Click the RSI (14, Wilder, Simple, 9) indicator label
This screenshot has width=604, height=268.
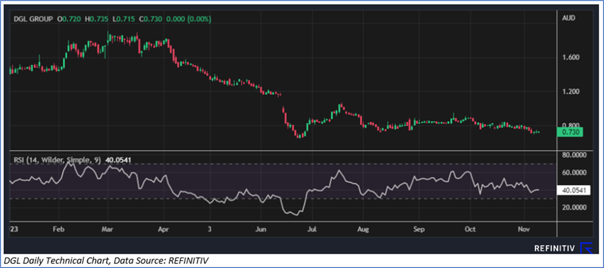tap(57, 159)
